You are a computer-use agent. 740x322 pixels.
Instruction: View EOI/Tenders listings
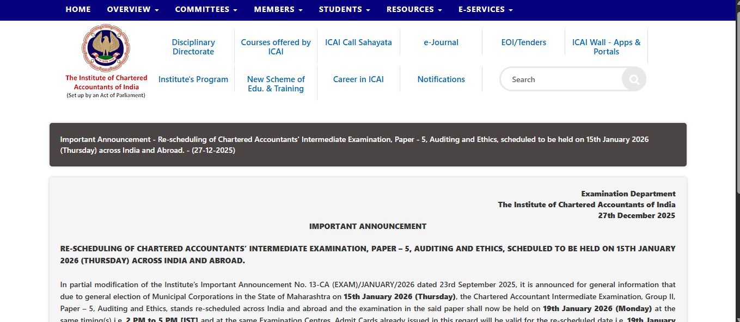pyautogui.click(x=524, y=42)
